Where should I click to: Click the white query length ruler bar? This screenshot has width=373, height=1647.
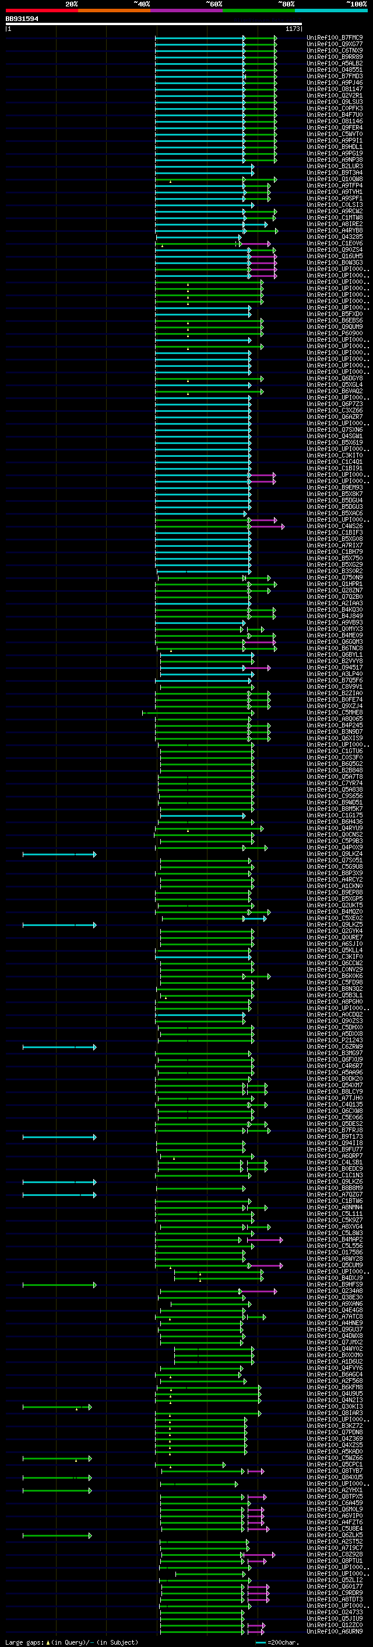pos(154,25)
